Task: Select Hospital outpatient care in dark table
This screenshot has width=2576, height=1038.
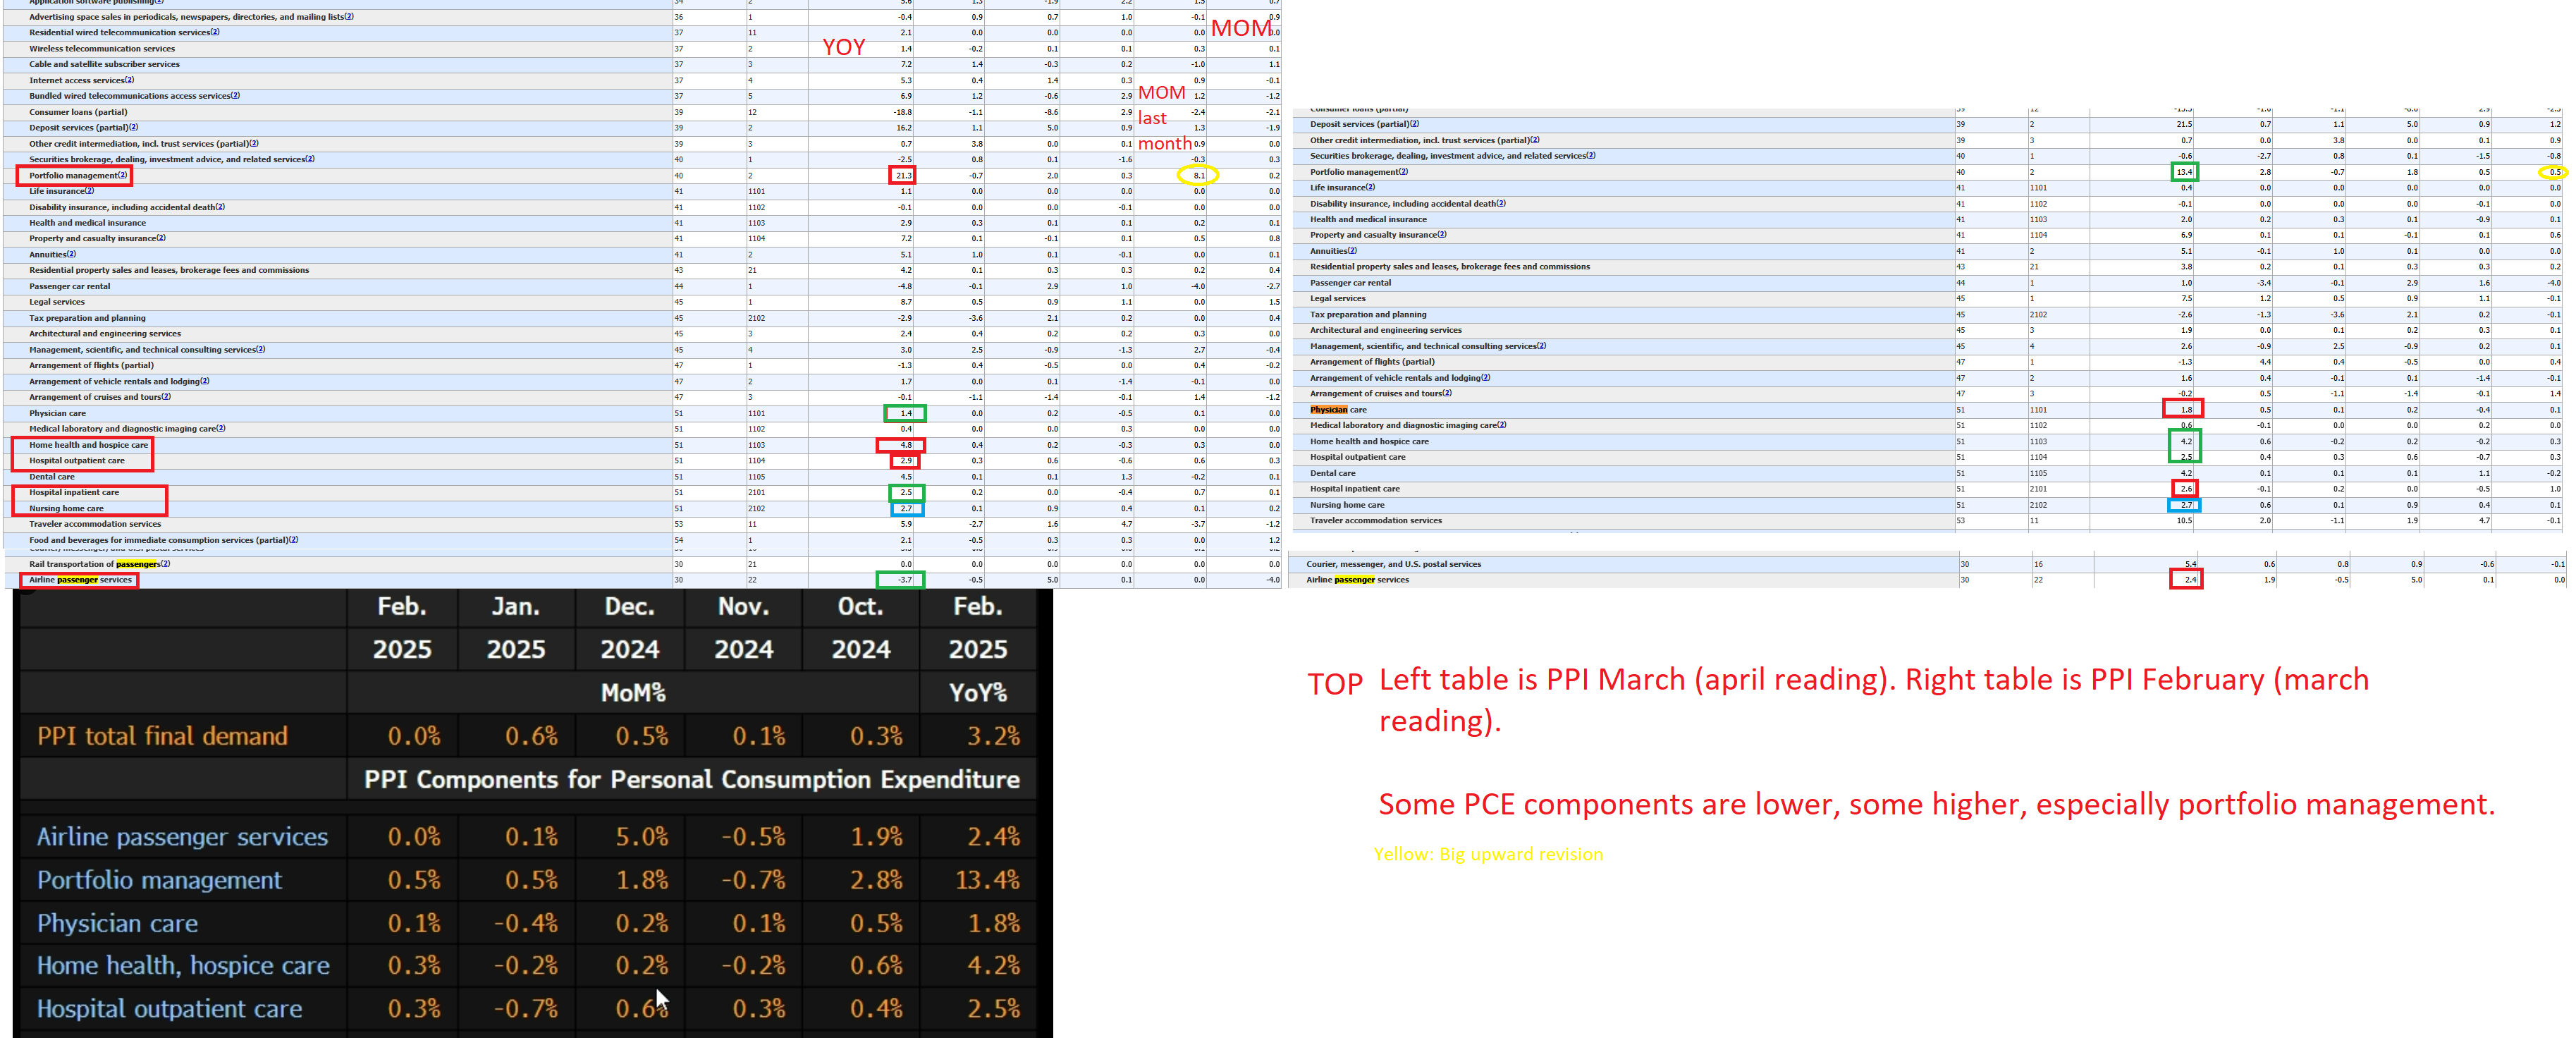Action: [x=169, y=1009]
